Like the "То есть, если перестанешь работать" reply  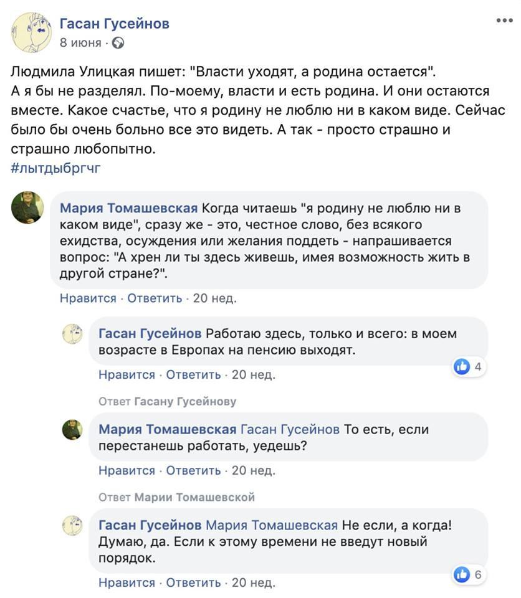127,470
